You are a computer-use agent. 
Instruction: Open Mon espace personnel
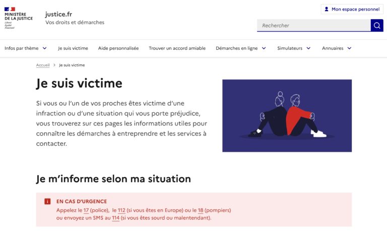352,9
